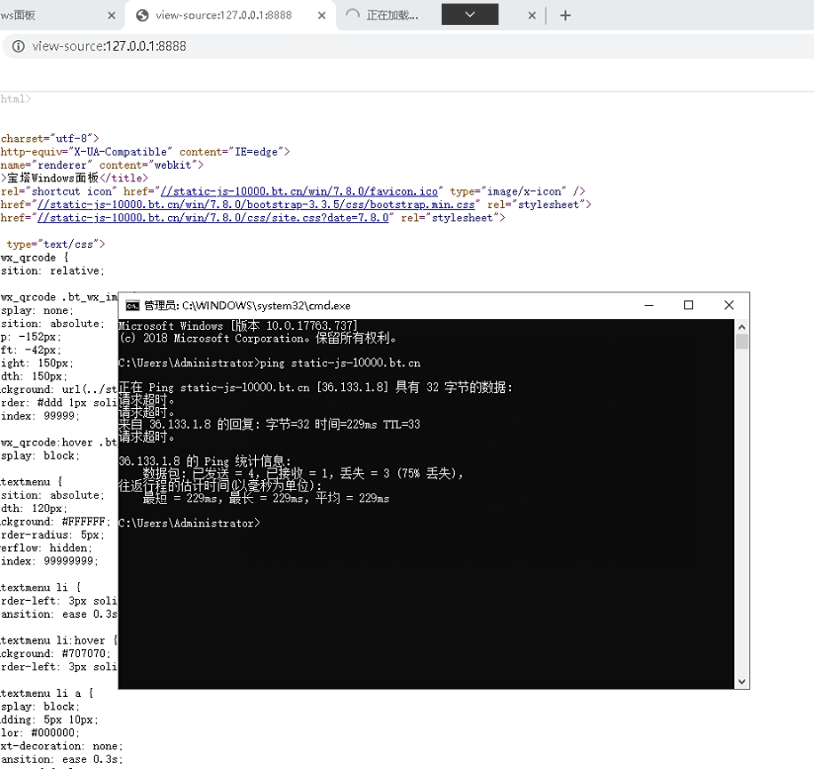
Task: Open the favicon.ico link in source
Action: pos(299,191)
